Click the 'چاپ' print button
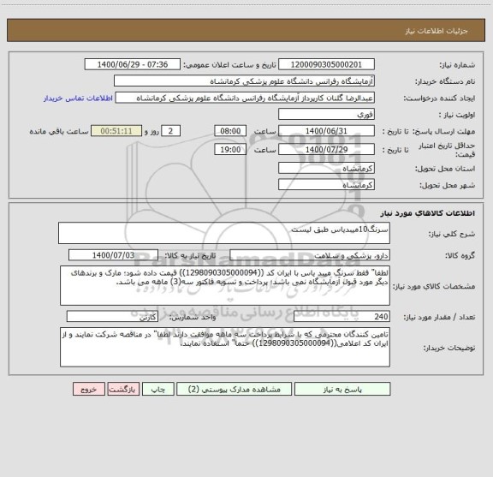Image resolution: width=493 pixels, height=477 pixels. click(157, 389)
